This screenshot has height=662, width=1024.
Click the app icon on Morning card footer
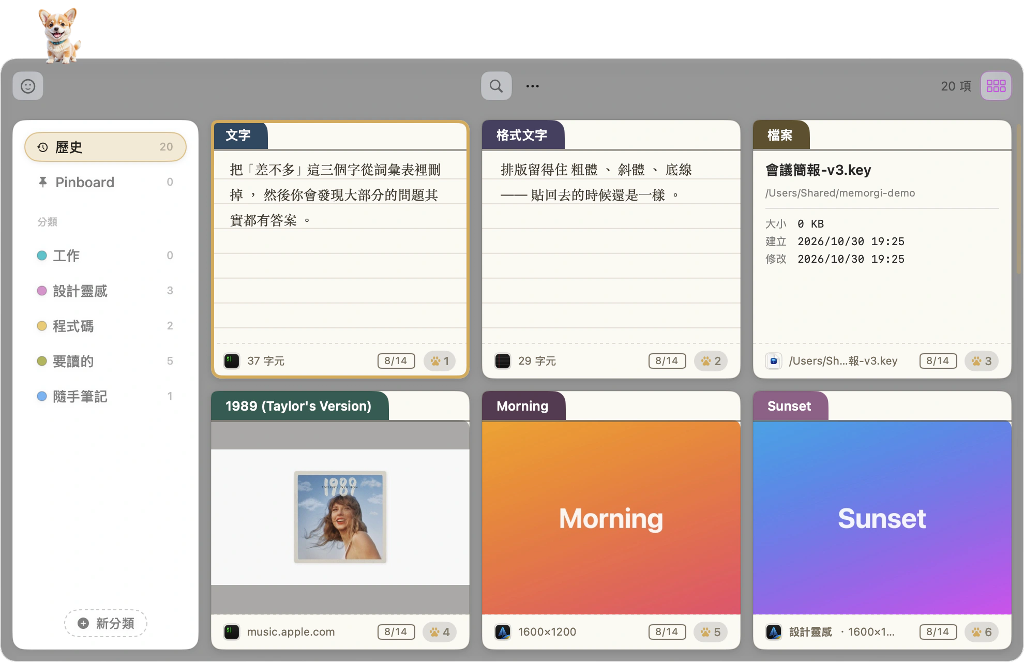pyautogui.click(x=503, y=632)
